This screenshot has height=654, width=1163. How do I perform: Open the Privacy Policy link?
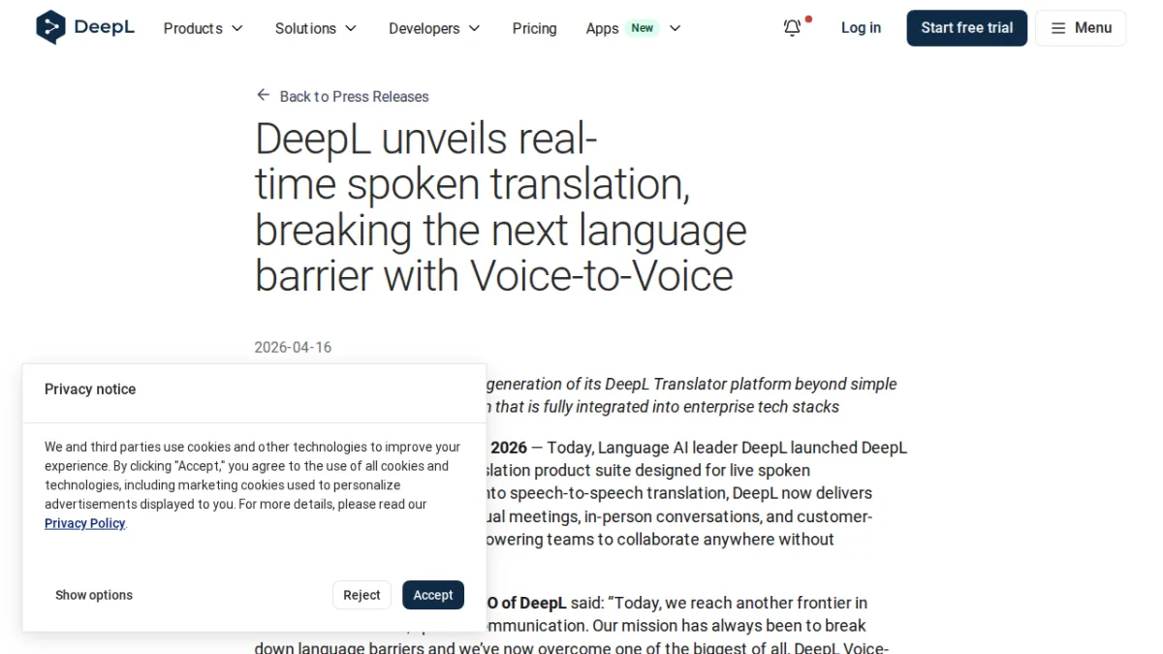(x=85, y=523)
